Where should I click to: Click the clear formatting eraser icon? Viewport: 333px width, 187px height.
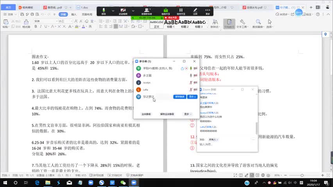86,21
